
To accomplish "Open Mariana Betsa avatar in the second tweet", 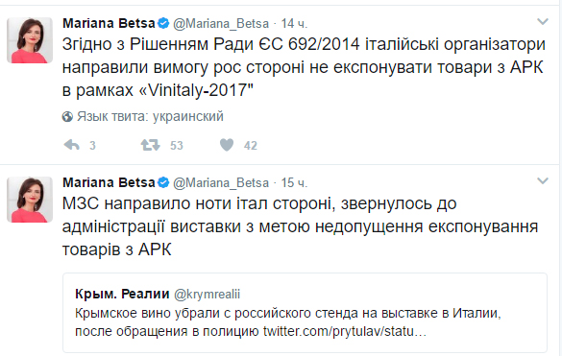I will point(30,200).
